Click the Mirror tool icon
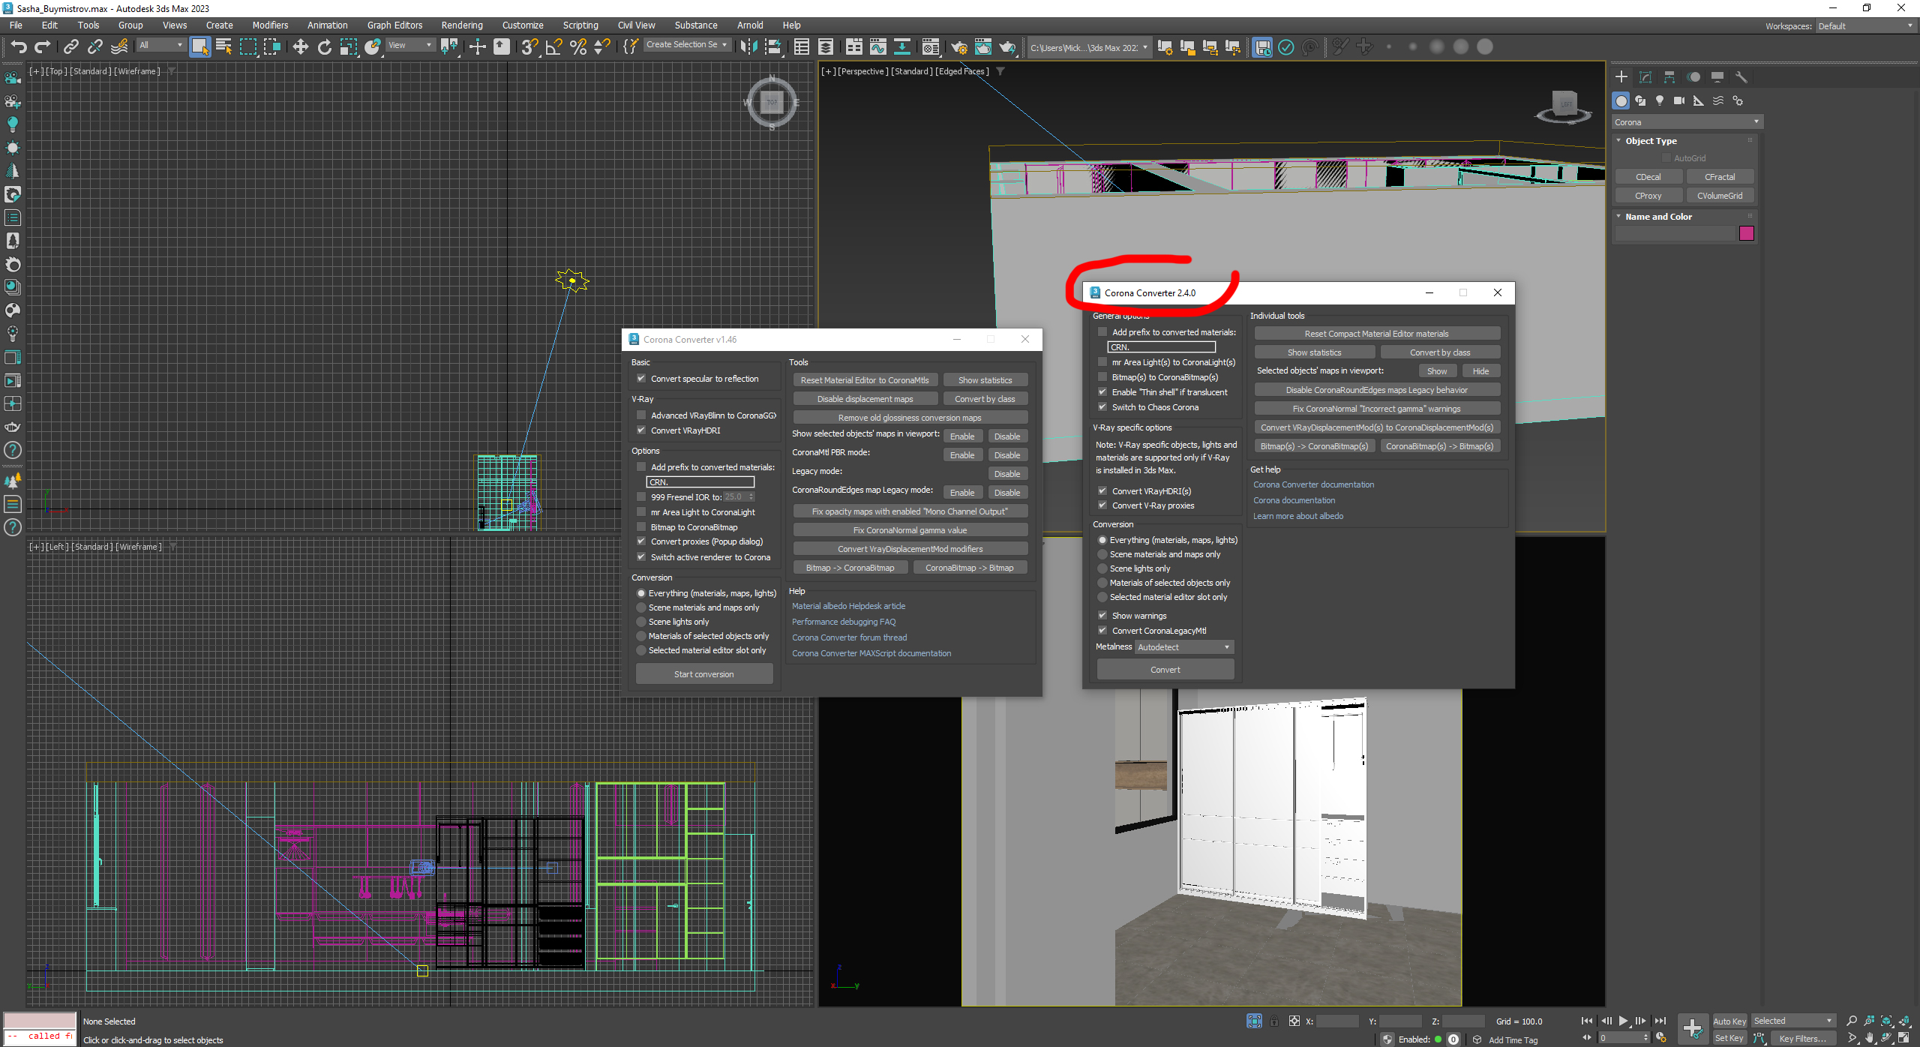 (x=748, y=47)
